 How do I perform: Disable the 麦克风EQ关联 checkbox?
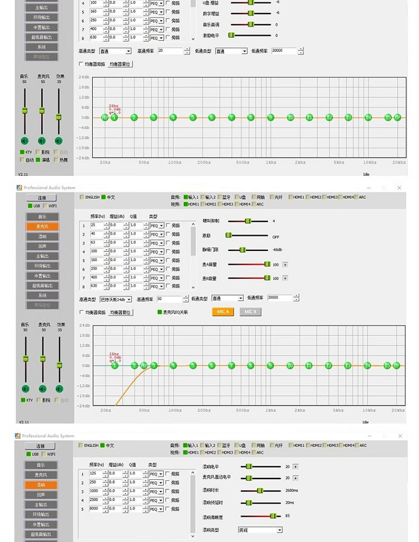point(160,312)
